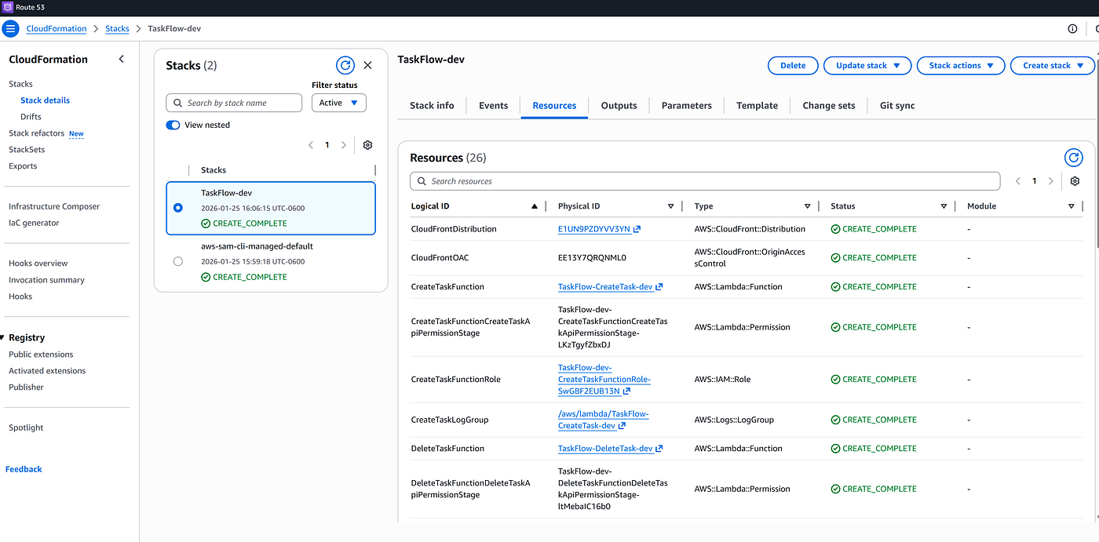
Task: Click the search icon in Resources search
Action: [x=421, y=181]
